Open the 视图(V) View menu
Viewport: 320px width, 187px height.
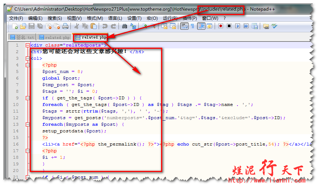click(x=74, y=18)
